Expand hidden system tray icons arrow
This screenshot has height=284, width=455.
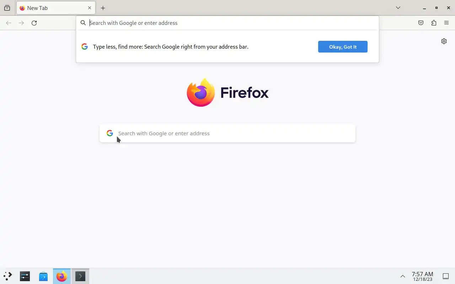click(403, 276)
